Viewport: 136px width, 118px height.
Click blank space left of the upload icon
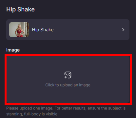click(35, 75)
